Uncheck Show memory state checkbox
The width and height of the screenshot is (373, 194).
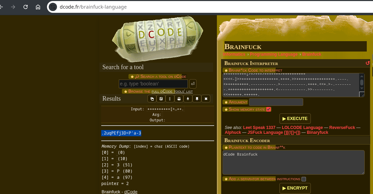(269, 109)
